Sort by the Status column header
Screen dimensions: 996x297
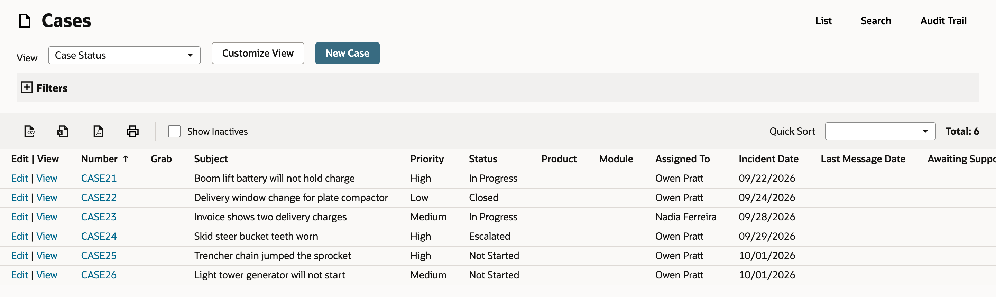click(483, 159)
